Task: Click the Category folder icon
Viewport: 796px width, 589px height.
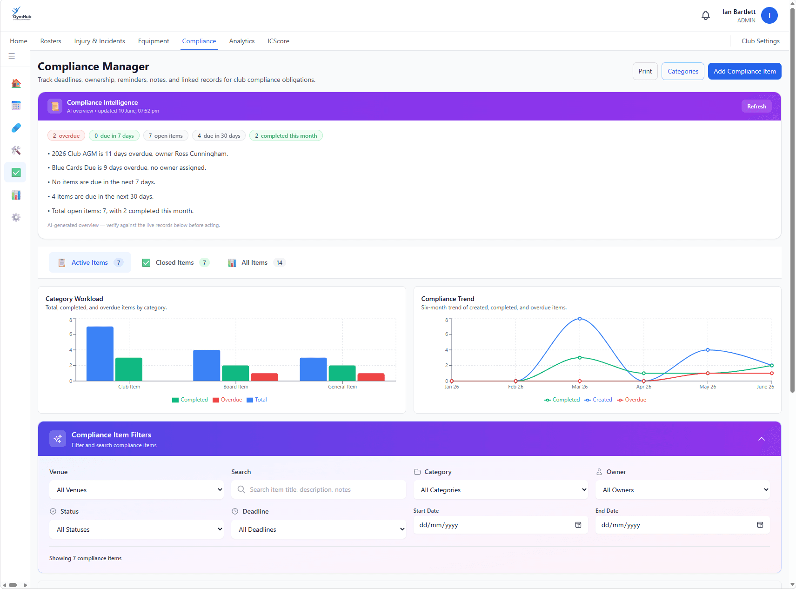Action: pyautogui.click(x=417, y=472)
